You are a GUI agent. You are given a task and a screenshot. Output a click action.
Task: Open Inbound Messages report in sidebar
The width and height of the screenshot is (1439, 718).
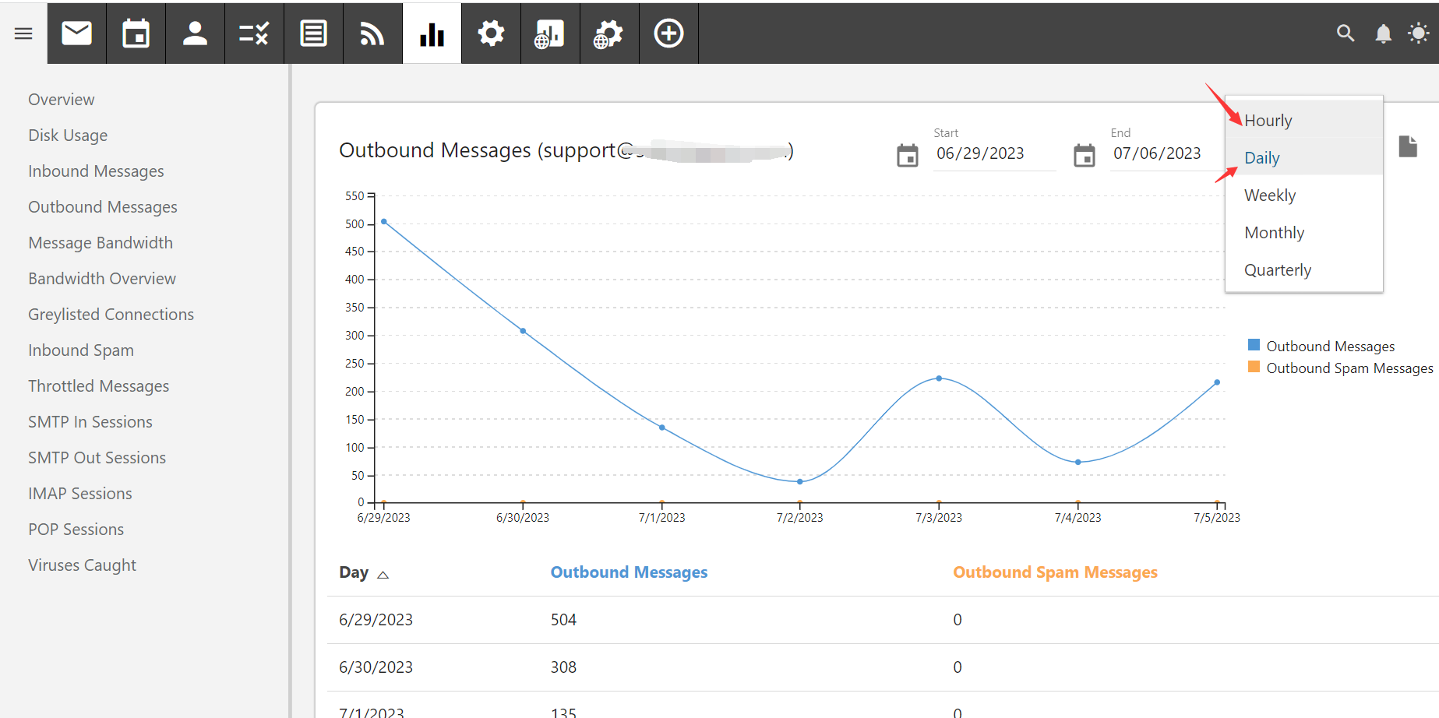96,171
